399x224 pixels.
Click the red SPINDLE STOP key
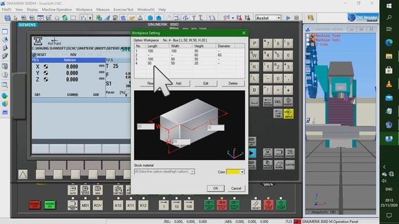coord(222,205)
